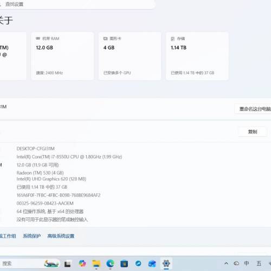Open File Explorer on the taskbar

(96, 263)
